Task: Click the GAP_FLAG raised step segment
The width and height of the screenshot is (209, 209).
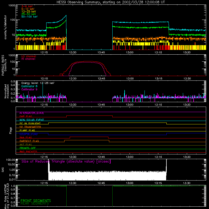Action: coord(89,116)
